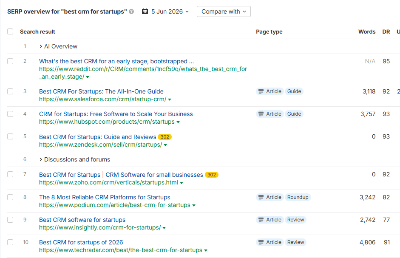
Task: Select the N/A words value for Reddit
Action: [x=370, y=61]
